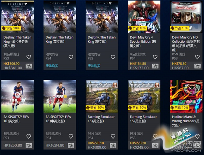Open Hotline Miami 2: Wrong Number title link
The image size is (204, 155).
point(186,121)
